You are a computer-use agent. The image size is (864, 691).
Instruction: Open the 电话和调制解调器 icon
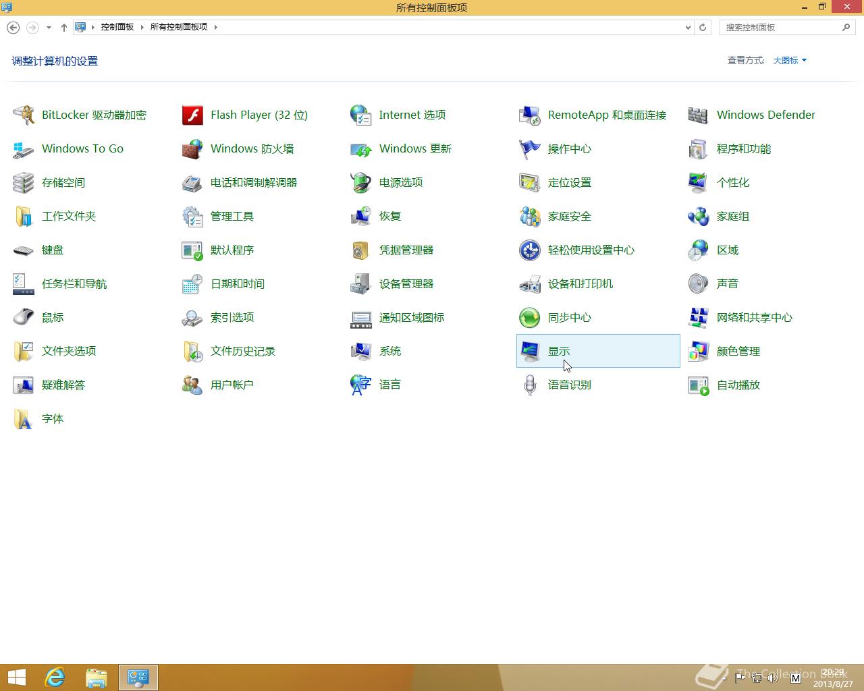coord(192,182)
